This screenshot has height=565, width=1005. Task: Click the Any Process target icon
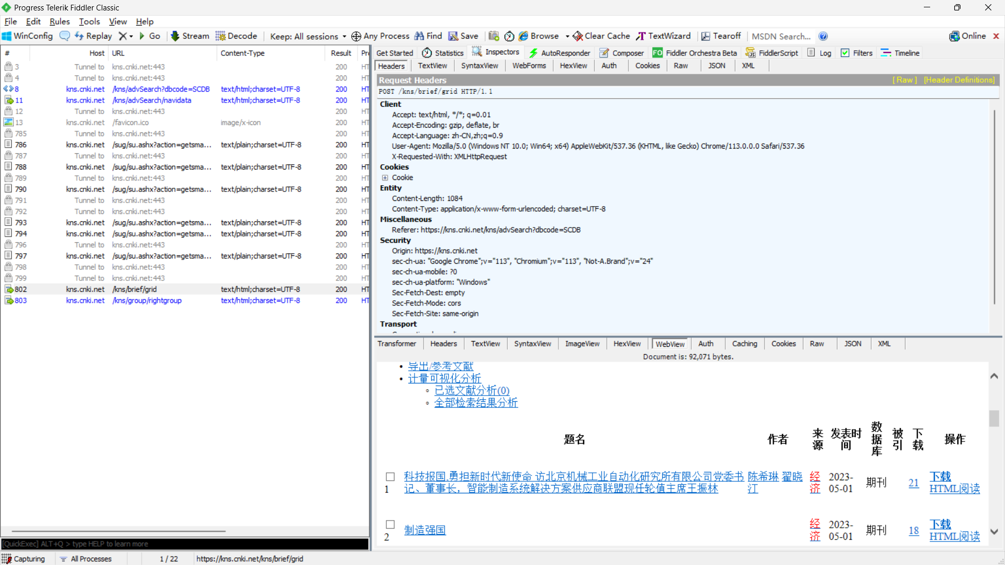[x=356, y=36]
